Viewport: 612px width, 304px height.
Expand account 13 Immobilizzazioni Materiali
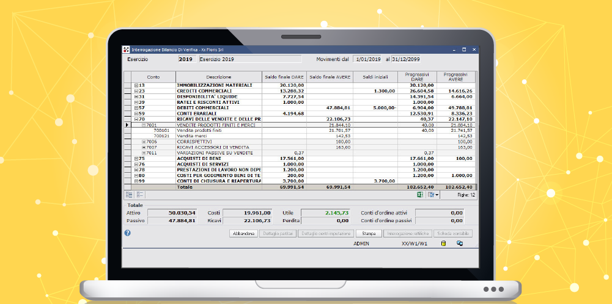point(136,85)
